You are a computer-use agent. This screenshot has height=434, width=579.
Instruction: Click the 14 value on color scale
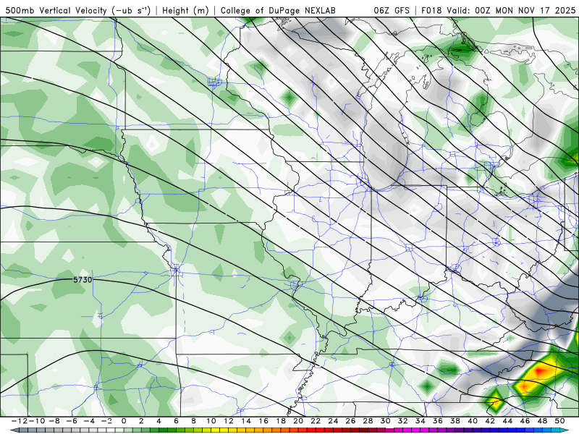click(246, 421)
